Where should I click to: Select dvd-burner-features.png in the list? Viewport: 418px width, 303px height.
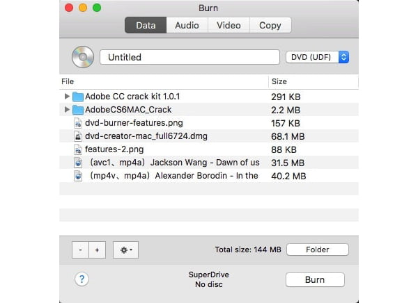[134, 123]
